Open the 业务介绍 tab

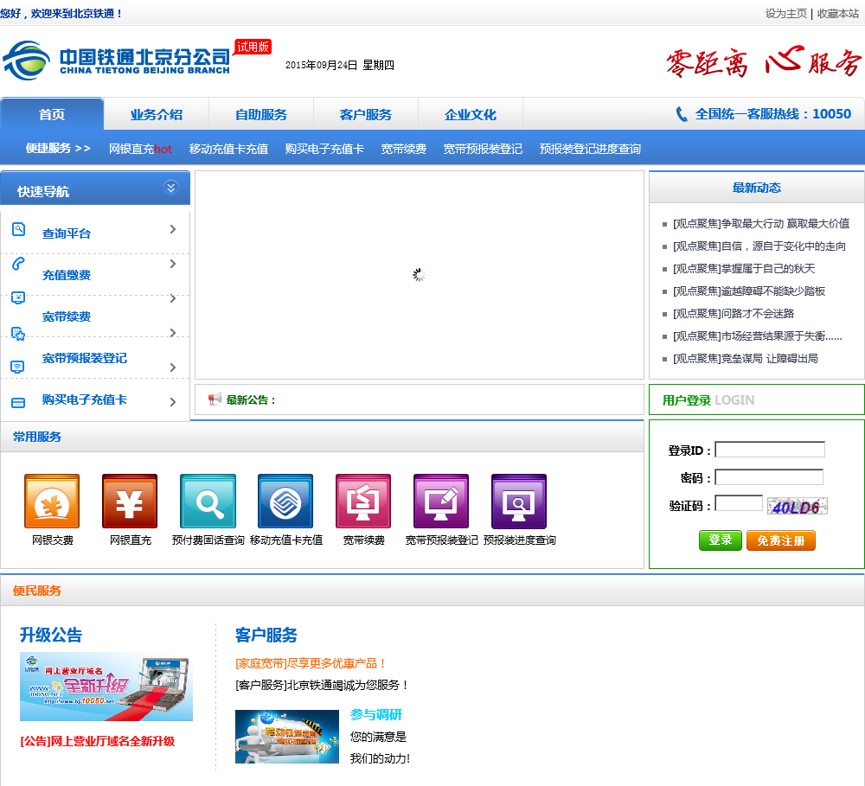pos(157,114)
